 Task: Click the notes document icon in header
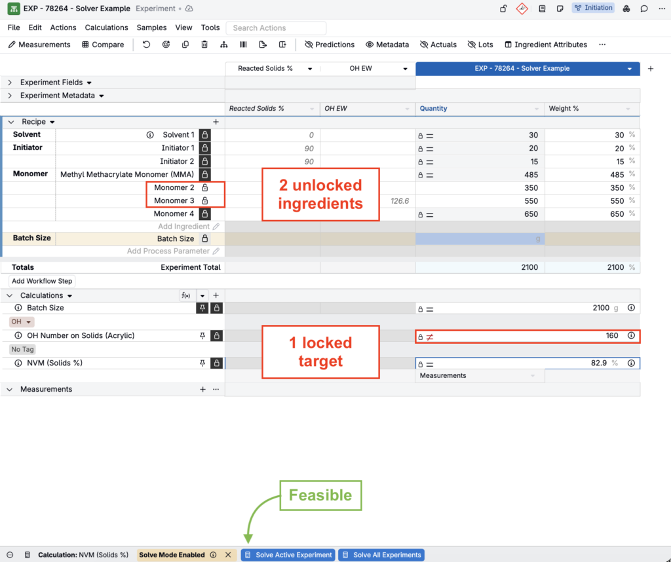[x=542, y=9]
